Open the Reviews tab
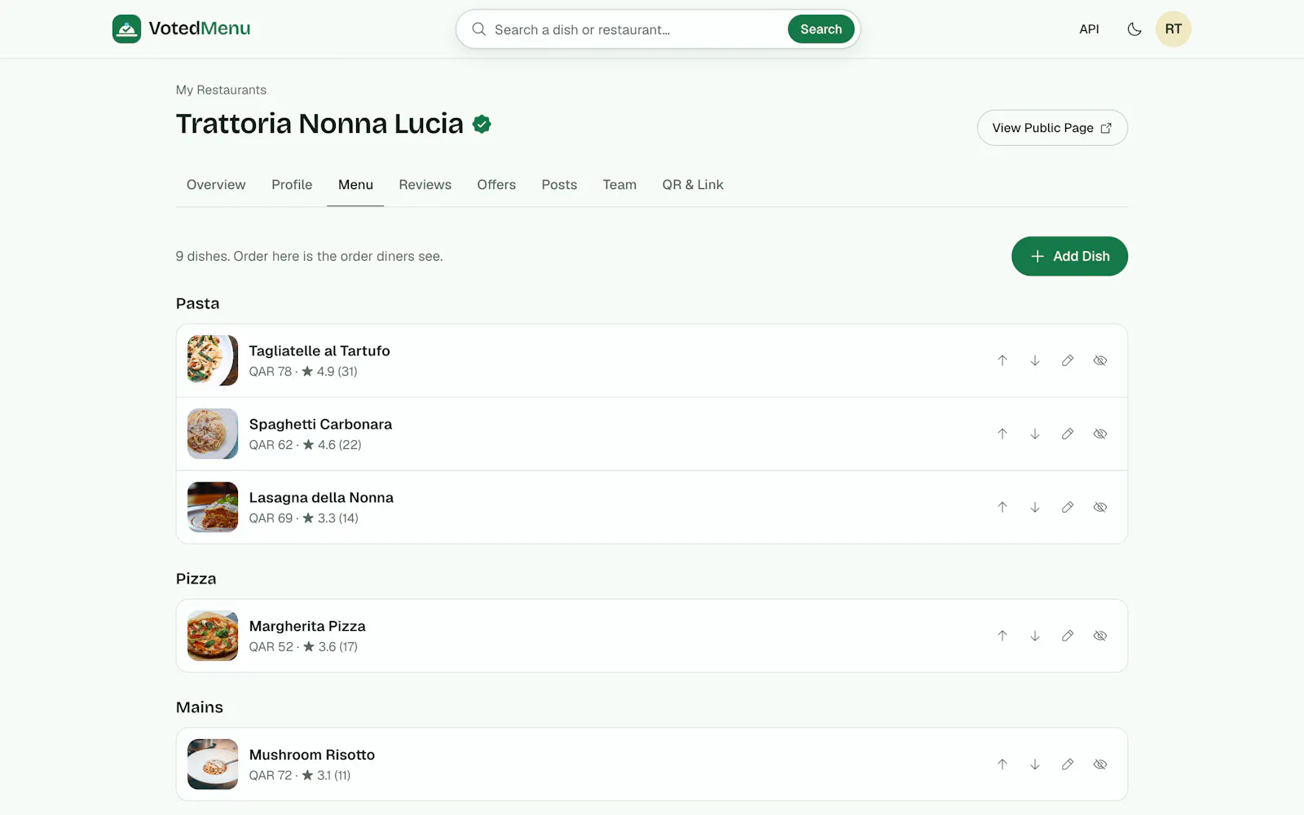This screenshot has height=815, width=1304. pyautogui.click(x=425, y=185)
